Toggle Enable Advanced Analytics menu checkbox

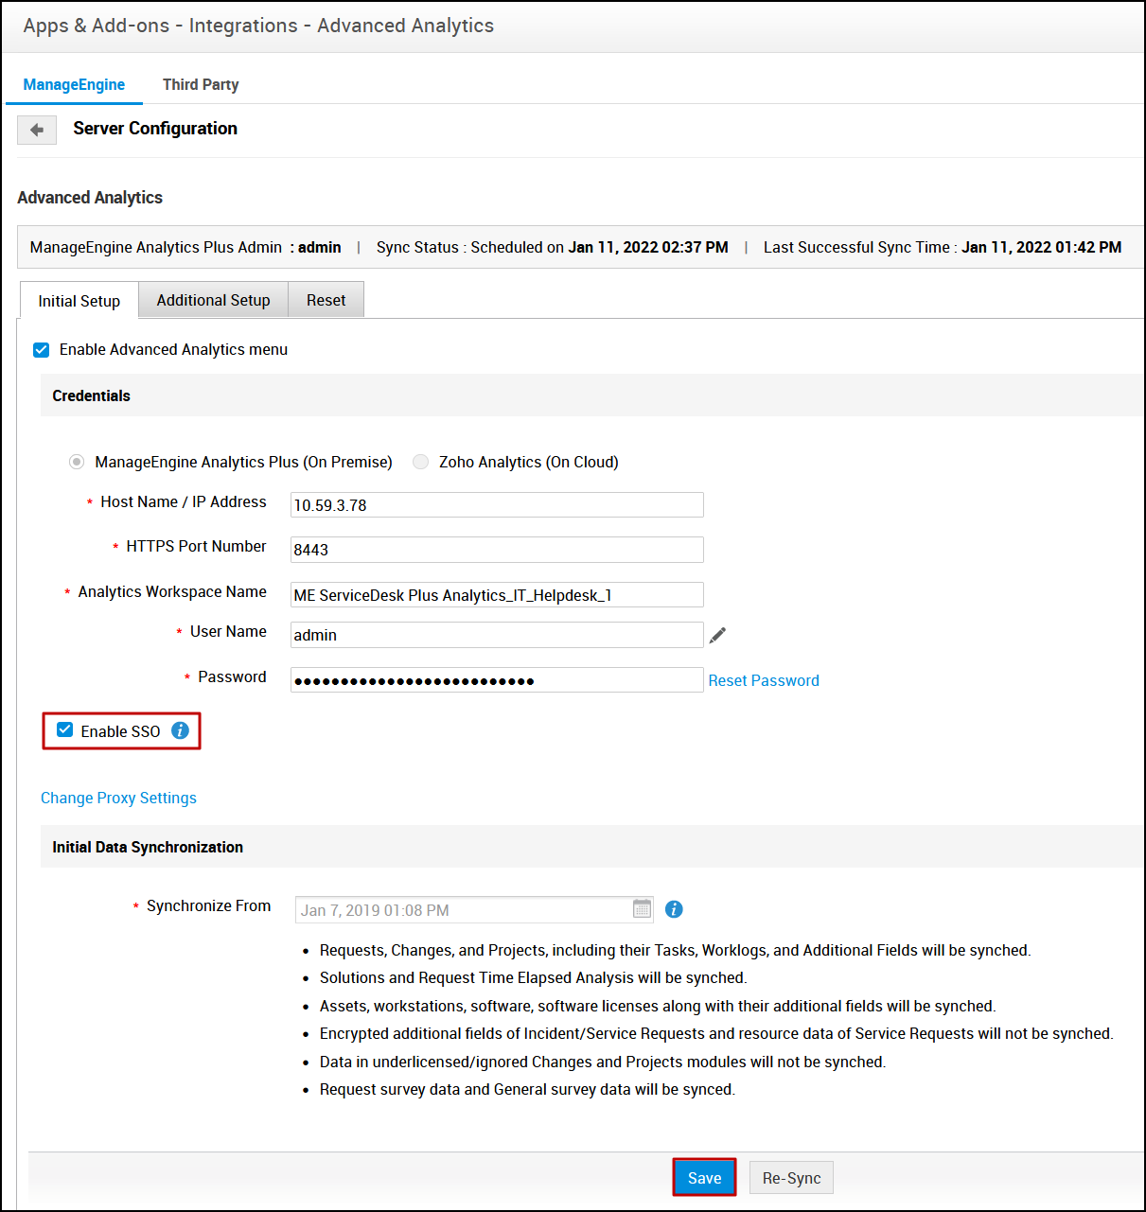(x=42, y=350)
